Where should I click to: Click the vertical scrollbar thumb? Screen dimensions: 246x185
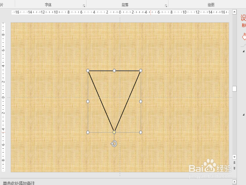tap(235, 89)
